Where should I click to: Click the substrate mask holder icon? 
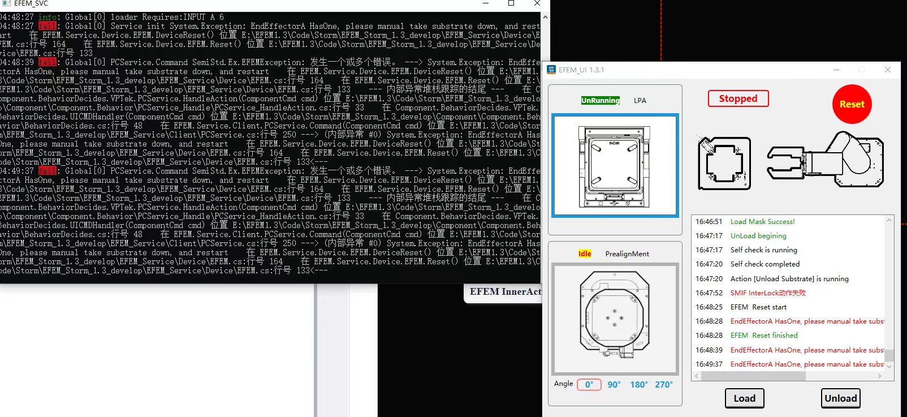724,163
